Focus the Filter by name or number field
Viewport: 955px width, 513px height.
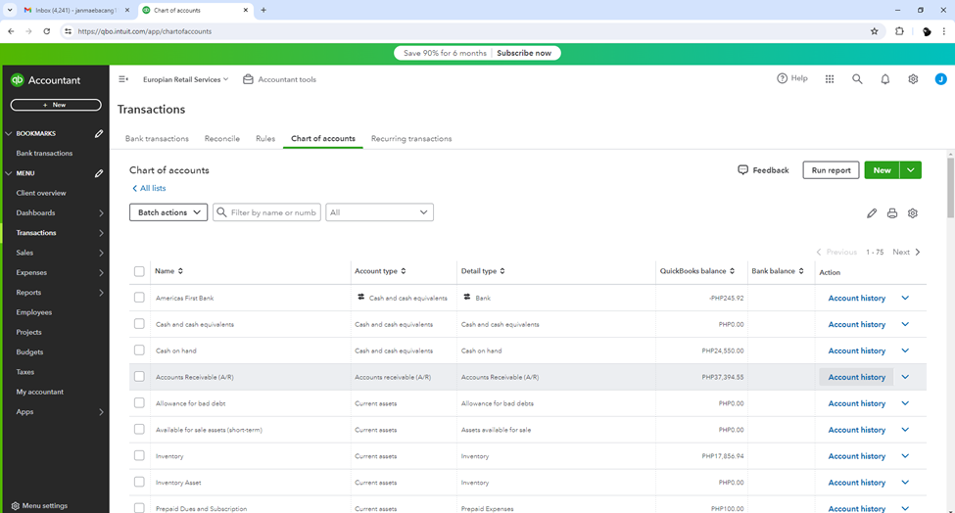(266, 212)
